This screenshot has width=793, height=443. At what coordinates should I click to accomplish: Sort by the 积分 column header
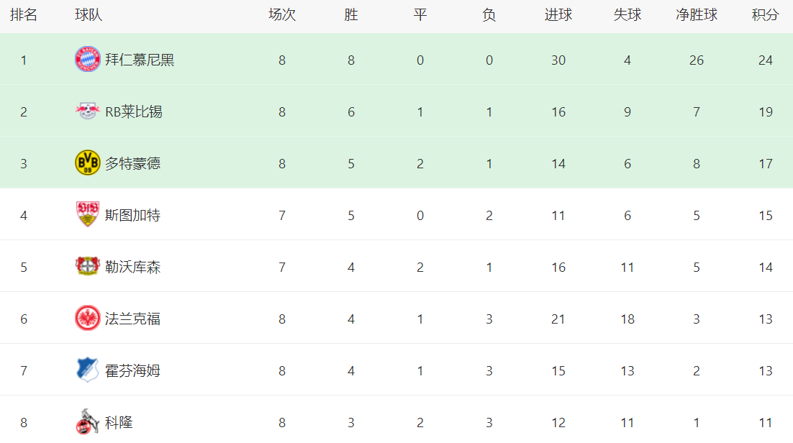click(x=765, y=15)
